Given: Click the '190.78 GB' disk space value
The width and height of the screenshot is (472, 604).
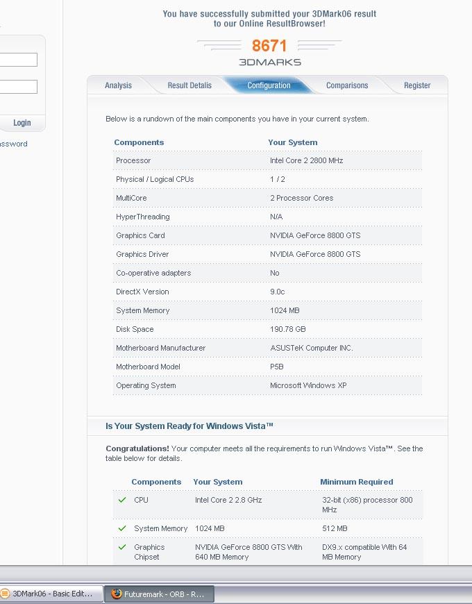Looking at the screenshot, I should pos(288,329).
